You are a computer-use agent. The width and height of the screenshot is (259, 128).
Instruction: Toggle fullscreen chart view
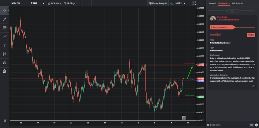[194, 3]
